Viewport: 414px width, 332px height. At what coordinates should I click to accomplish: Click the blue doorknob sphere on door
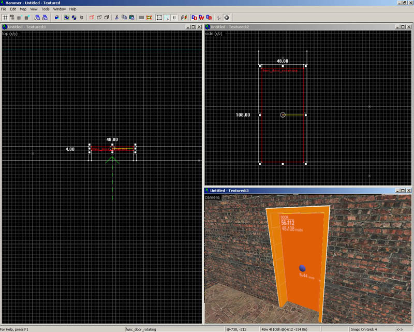(302, 267)
